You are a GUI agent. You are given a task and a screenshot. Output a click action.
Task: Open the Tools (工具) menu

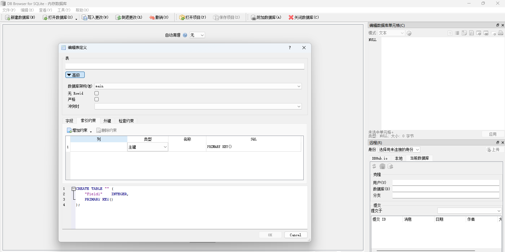coord(64,10)
